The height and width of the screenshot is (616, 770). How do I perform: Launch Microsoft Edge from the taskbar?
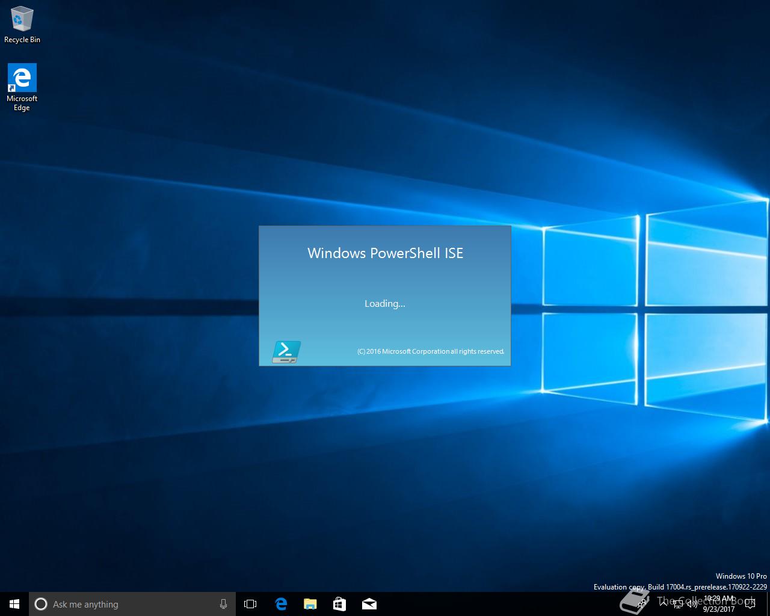tap(280, 604)
